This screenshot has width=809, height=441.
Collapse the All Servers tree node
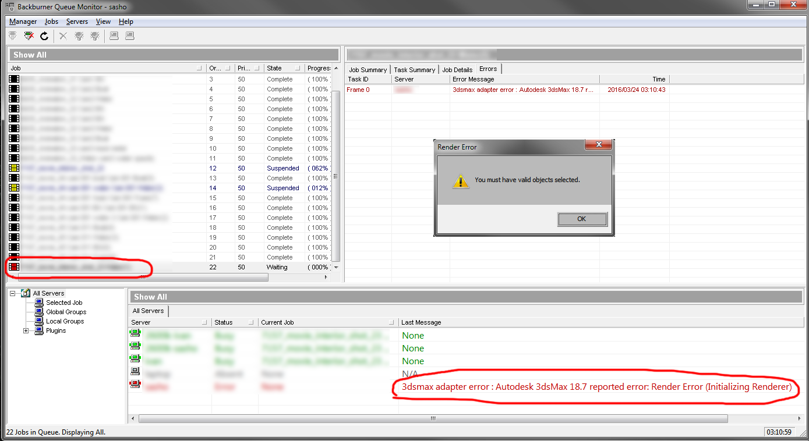(x=13, y=293)
